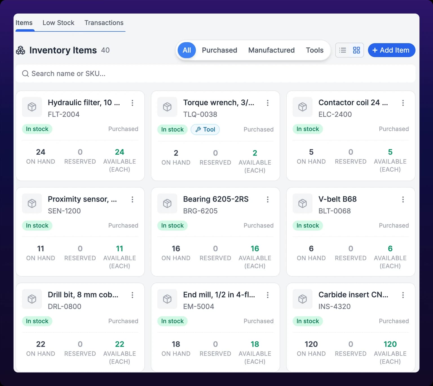
Task: Switch to grid view layout
Action: click(356, 50)
